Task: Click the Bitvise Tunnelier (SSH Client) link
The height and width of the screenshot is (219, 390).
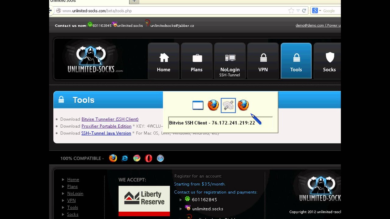Action: (110, 119)
